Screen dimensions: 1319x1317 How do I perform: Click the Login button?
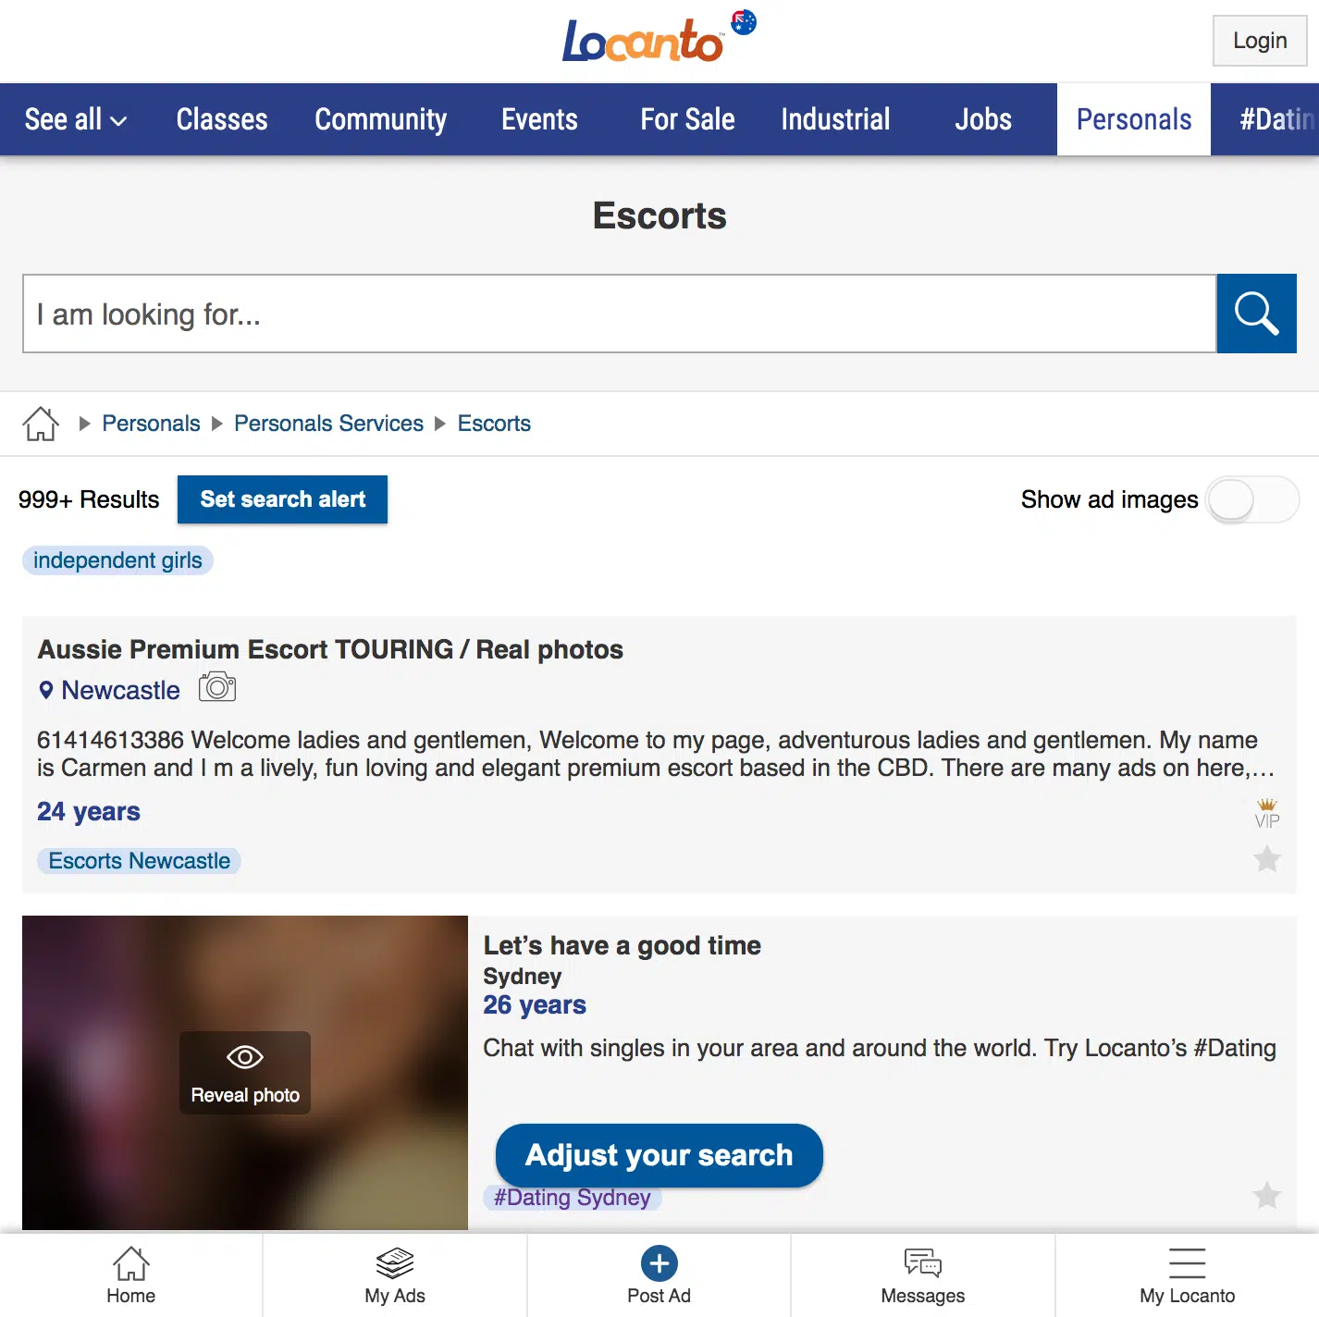pos(1260,41)
